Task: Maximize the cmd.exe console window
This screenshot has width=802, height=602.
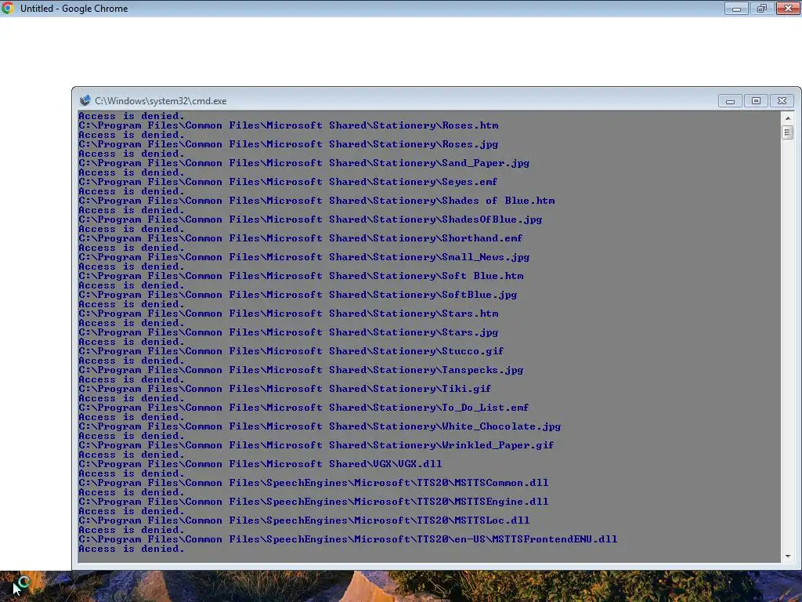Action: (x=756, y=101)
